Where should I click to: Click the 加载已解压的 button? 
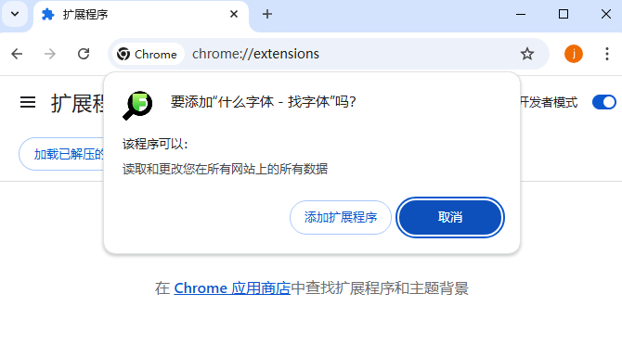pyautogui.click(x=61, y=154)
